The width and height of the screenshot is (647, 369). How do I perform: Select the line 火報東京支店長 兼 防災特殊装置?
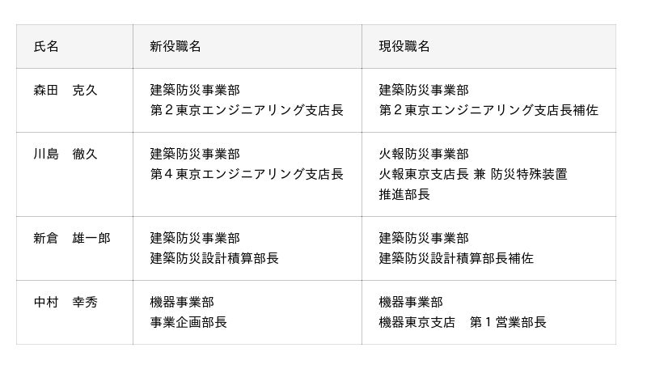tap(473, 175)
